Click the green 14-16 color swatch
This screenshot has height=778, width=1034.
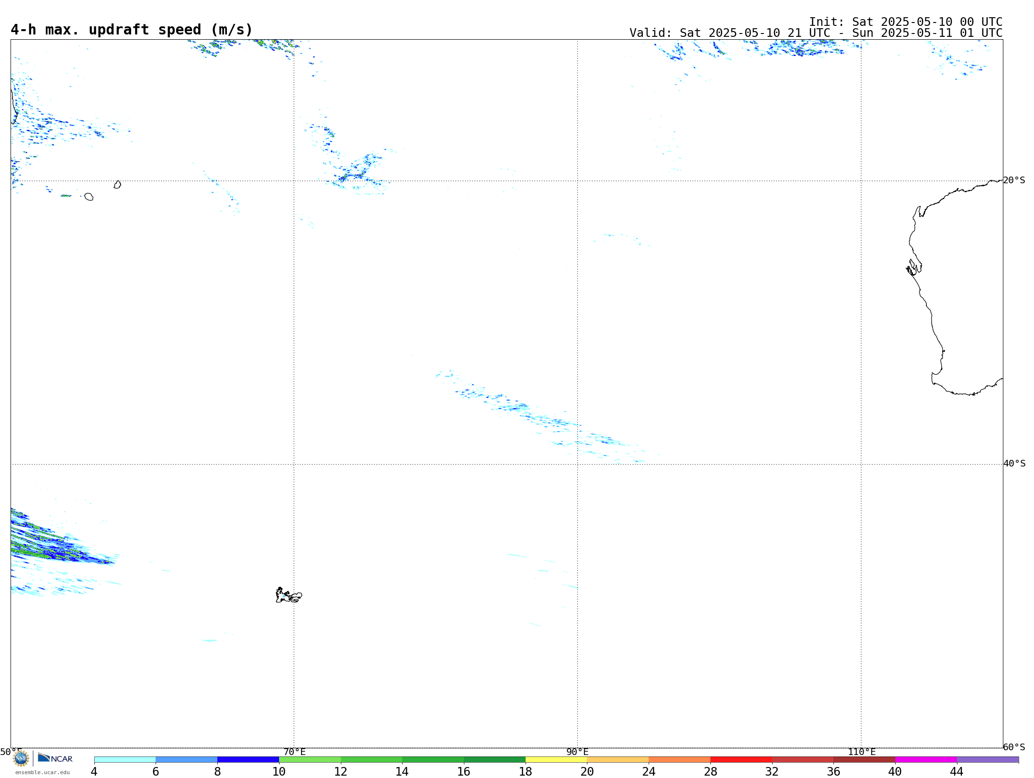(433, 760)
